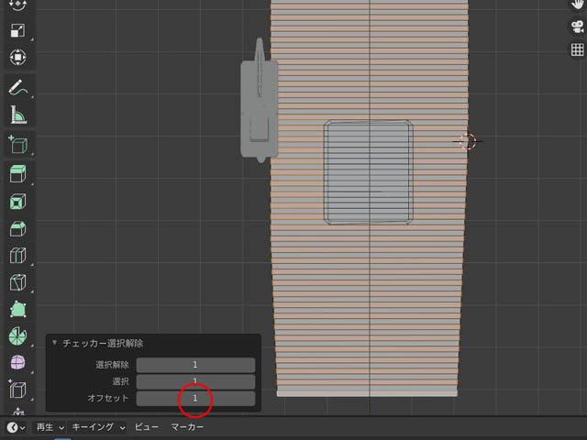587x440 pixels.
Task: Click the 選択 value field
Action: [x=195, y=381]
